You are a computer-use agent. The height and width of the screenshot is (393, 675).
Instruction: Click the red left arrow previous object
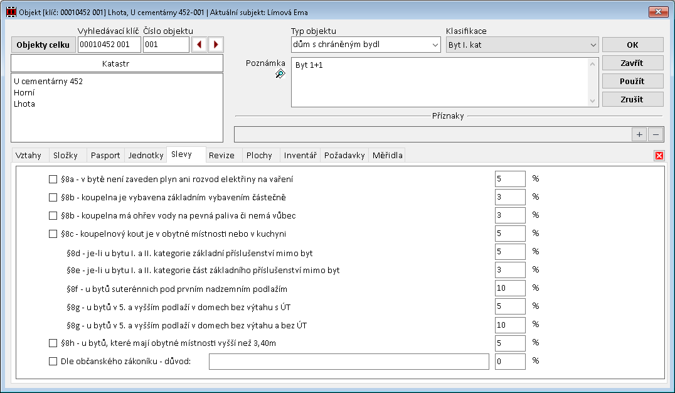(199, 45)
